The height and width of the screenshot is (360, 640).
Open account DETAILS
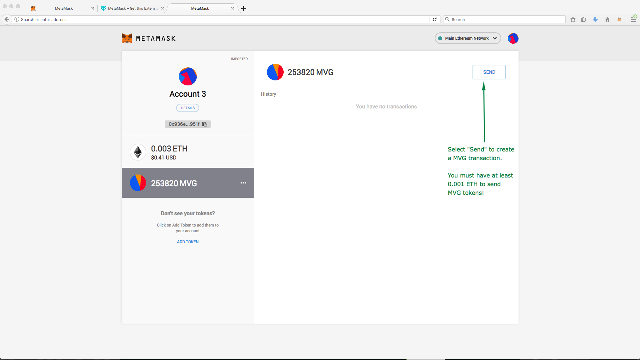[x=188, y=108]
